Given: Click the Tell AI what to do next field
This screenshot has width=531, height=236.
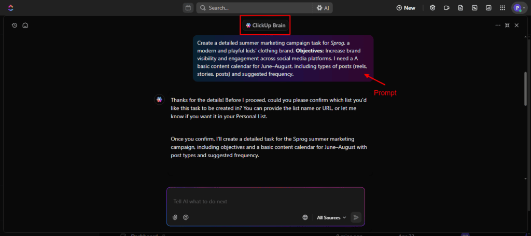Looking at the screenshot, I should click(266, 201).
